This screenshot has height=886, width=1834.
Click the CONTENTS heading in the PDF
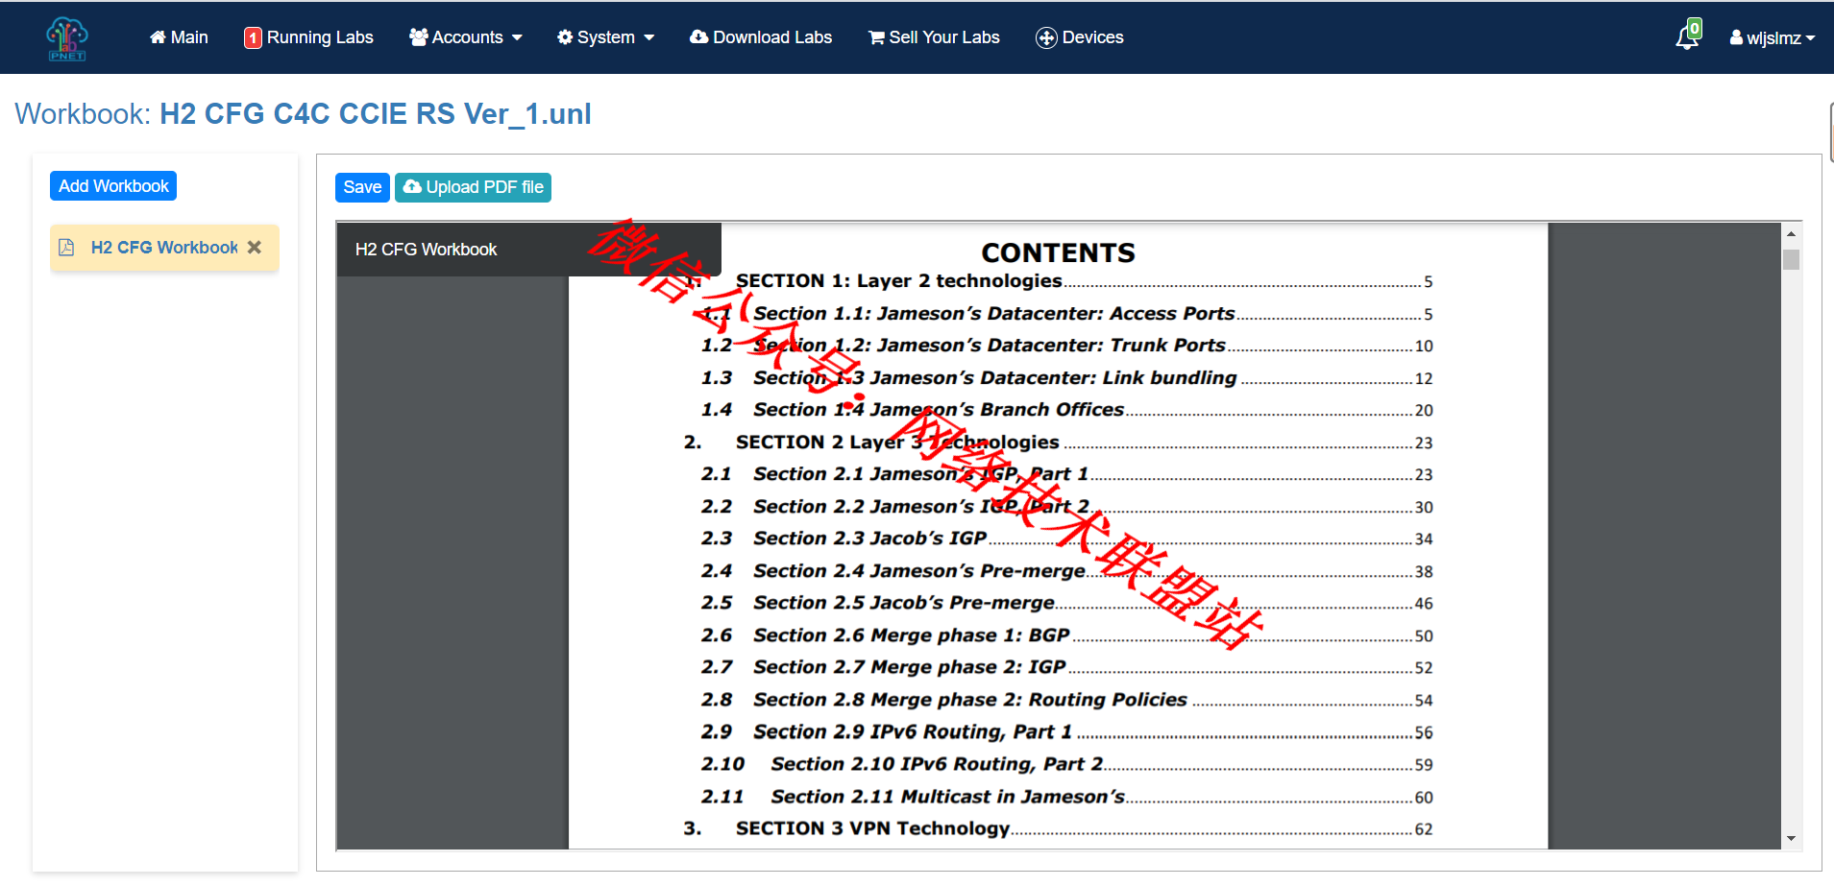[1058, 252]
